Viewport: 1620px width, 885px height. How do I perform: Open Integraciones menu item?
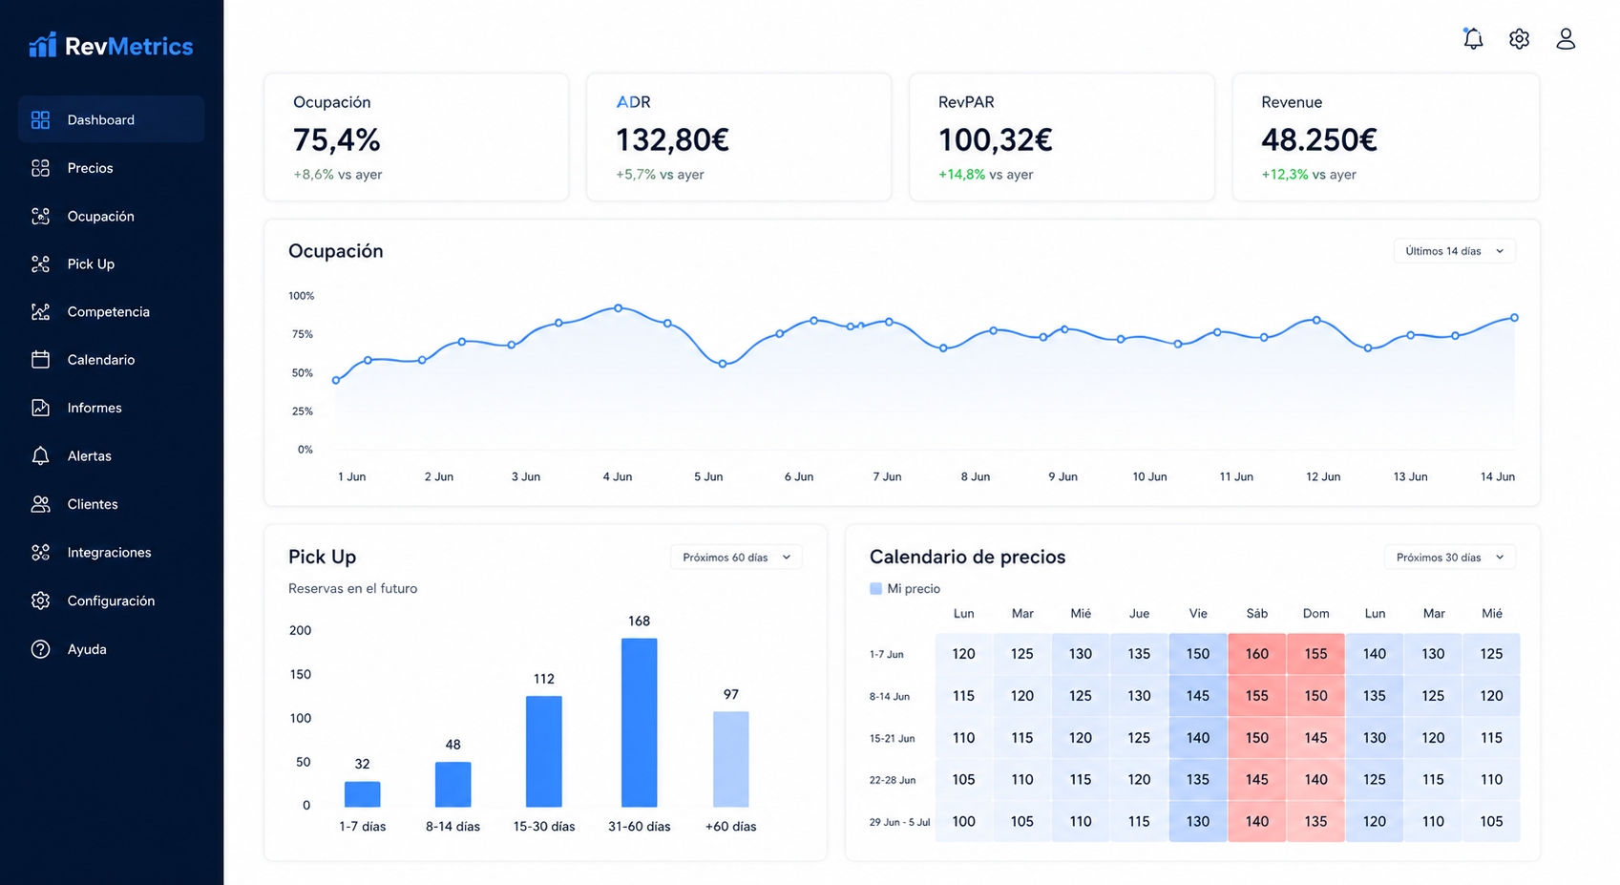coord(111,552)
